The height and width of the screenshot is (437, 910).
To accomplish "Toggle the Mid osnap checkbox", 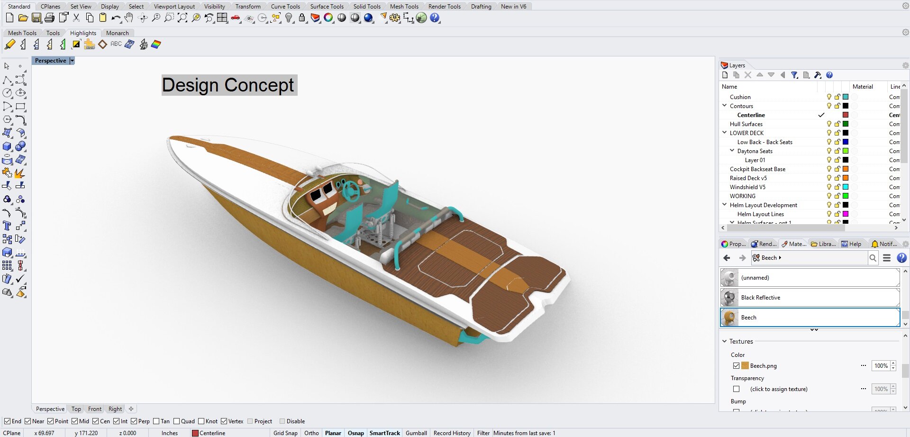I will pyautogui.click(x=74, y=421).
